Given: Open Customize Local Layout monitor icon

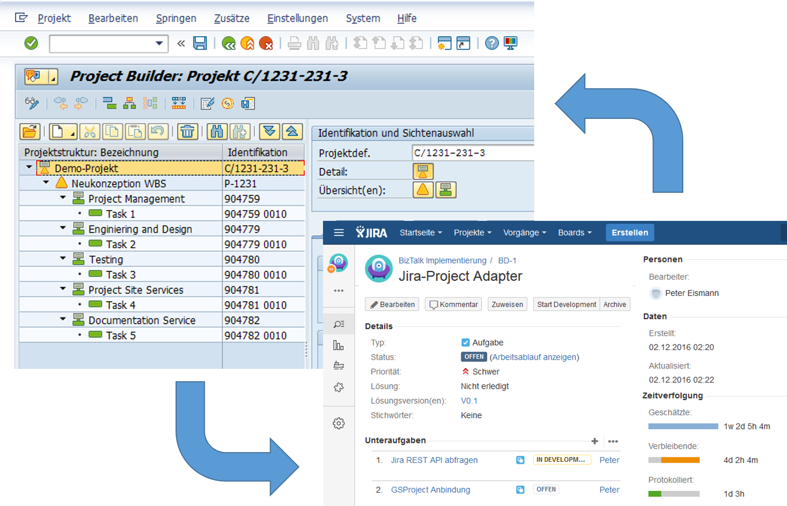Looking at the screenshot, I should tap(510, 43).
